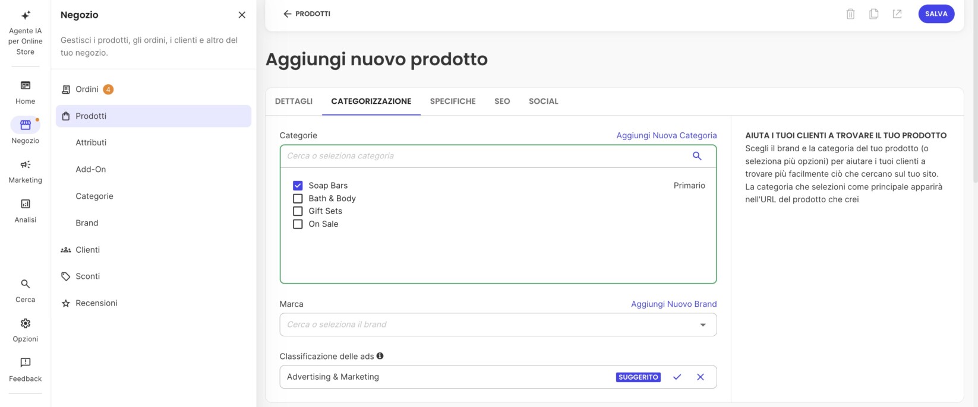Open the Marca brand dropdown arrow
The height and width of the screenshot is (407, 978).
(x=703, y=325)
